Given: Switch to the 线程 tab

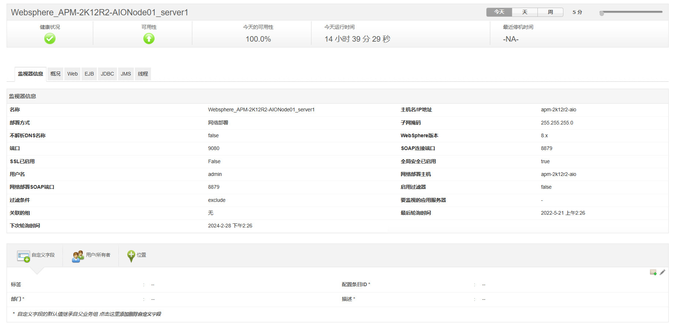Looking at the screenshot, I should (143, 74).
